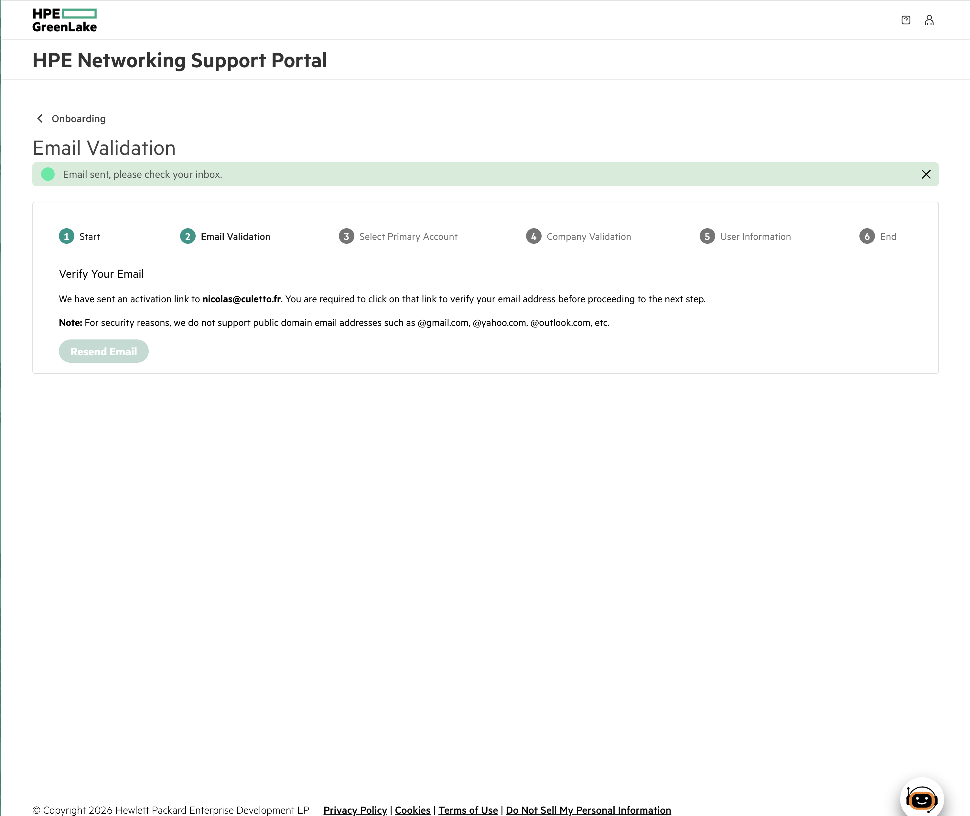The height and width of the screenshot is (816, 970).
Task: Open the help question mark icon
Action: pos(906,20)
